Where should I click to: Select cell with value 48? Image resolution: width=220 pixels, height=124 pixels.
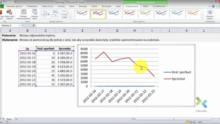coord(46,66)
